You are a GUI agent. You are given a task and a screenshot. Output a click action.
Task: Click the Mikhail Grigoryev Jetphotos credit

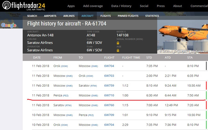181,52
